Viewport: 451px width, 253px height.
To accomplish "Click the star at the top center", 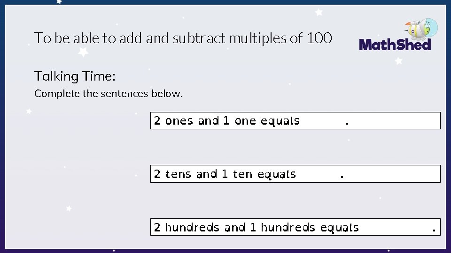I will tap(319, 12).
